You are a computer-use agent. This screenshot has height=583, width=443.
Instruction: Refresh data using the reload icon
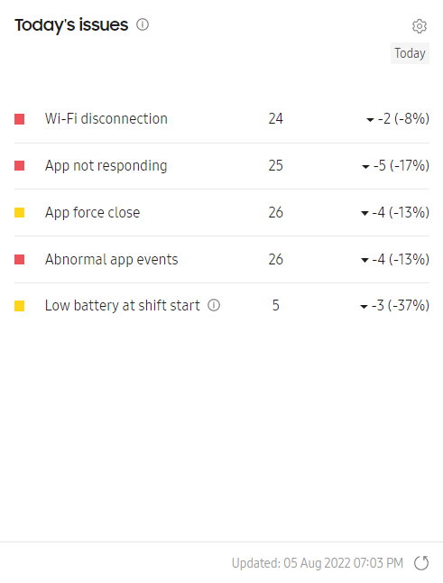click(421, 563)
